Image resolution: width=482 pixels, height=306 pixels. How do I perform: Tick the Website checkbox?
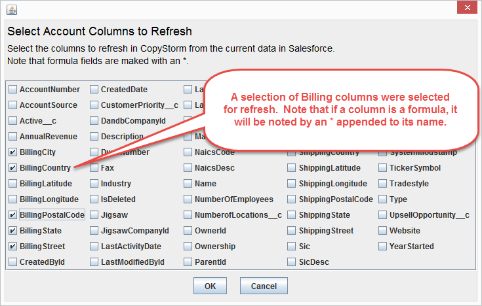[382, 231]
